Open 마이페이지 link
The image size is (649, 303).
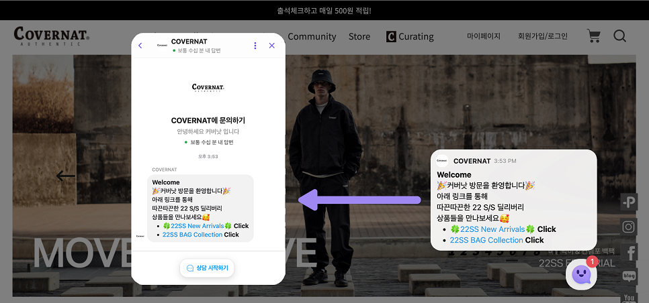484,36
